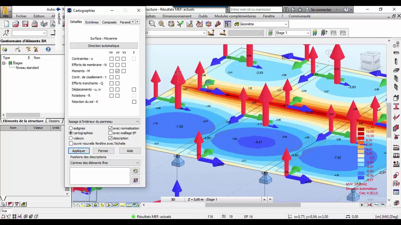The image size is (401, 225).
Task: Click the first folder icon in BA manager toolbar
Action: 5,49
